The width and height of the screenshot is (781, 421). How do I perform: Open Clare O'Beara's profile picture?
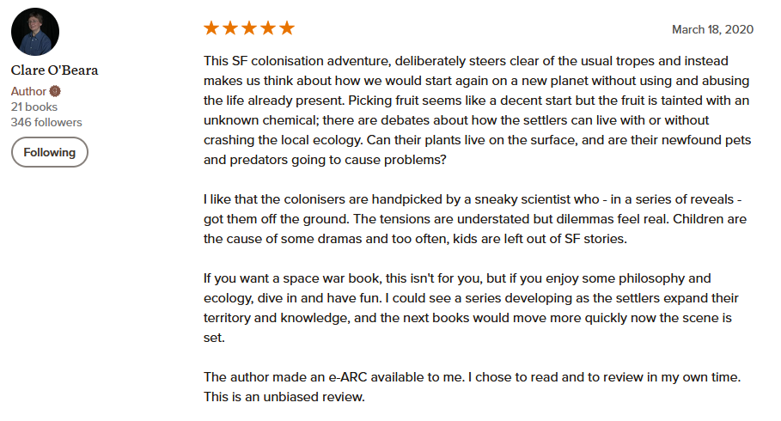[x=35, y=32]
